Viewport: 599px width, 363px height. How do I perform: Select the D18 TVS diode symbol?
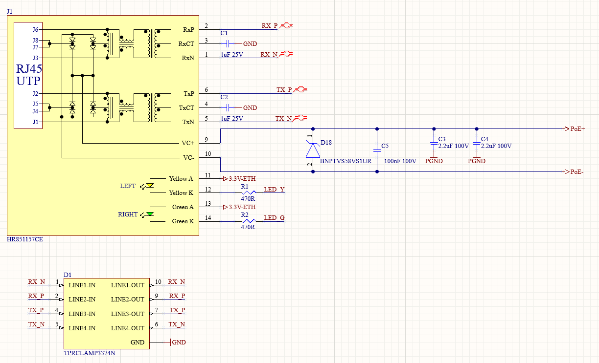click(313, 150)
